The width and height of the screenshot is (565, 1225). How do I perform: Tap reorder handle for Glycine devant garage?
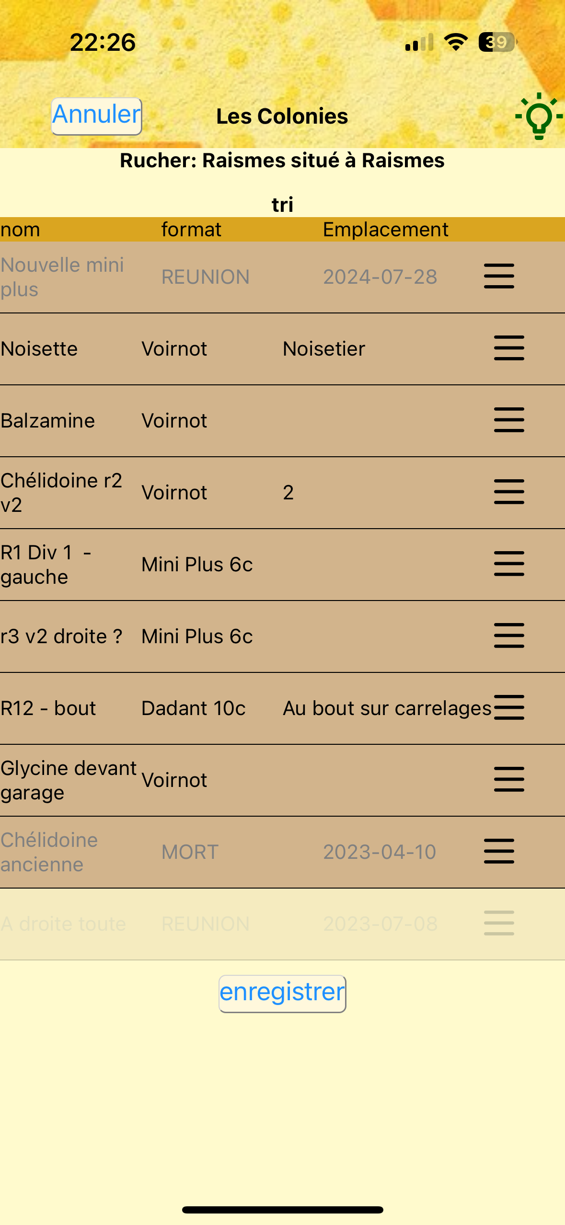tap(509, 779)
